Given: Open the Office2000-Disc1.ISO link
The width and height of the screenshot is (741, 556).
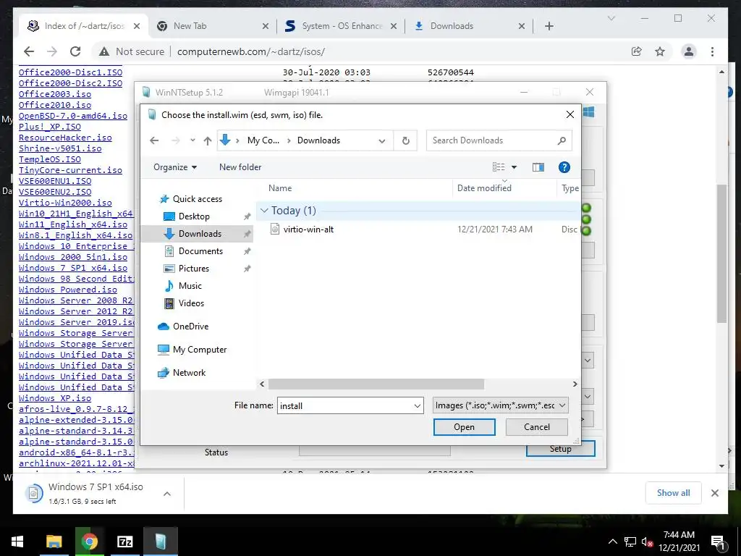Looking at the screenshot, I should pos(70,72).
